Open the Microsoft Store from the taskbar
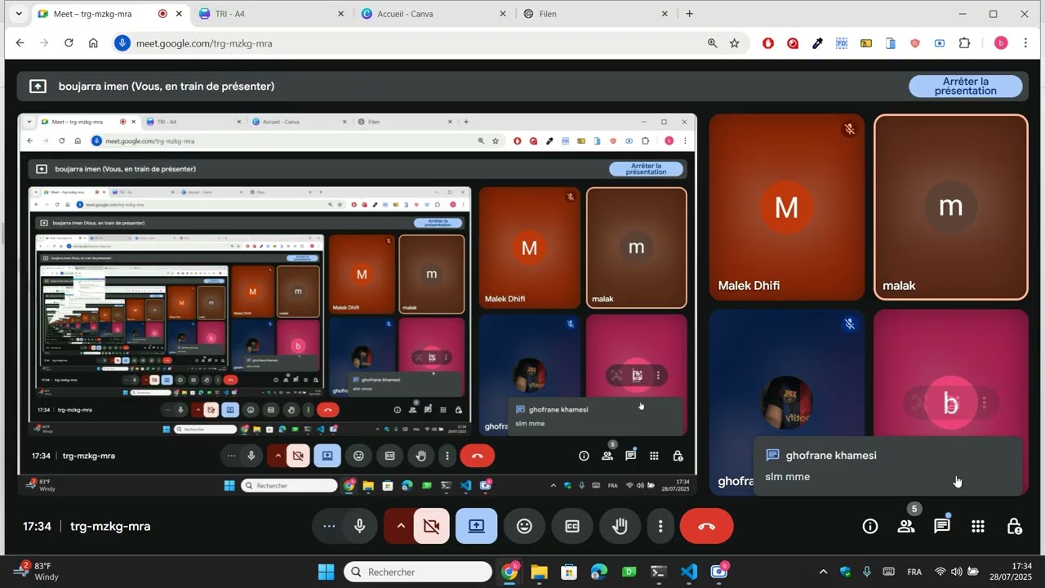1045x588 pixels. point(569,572)
